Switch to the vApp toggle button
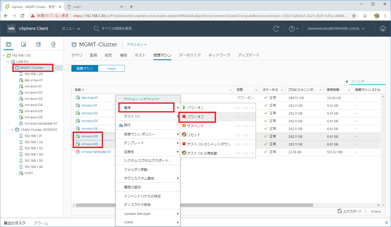This screenshot has height=227, width=391. [x=111, y=68]
